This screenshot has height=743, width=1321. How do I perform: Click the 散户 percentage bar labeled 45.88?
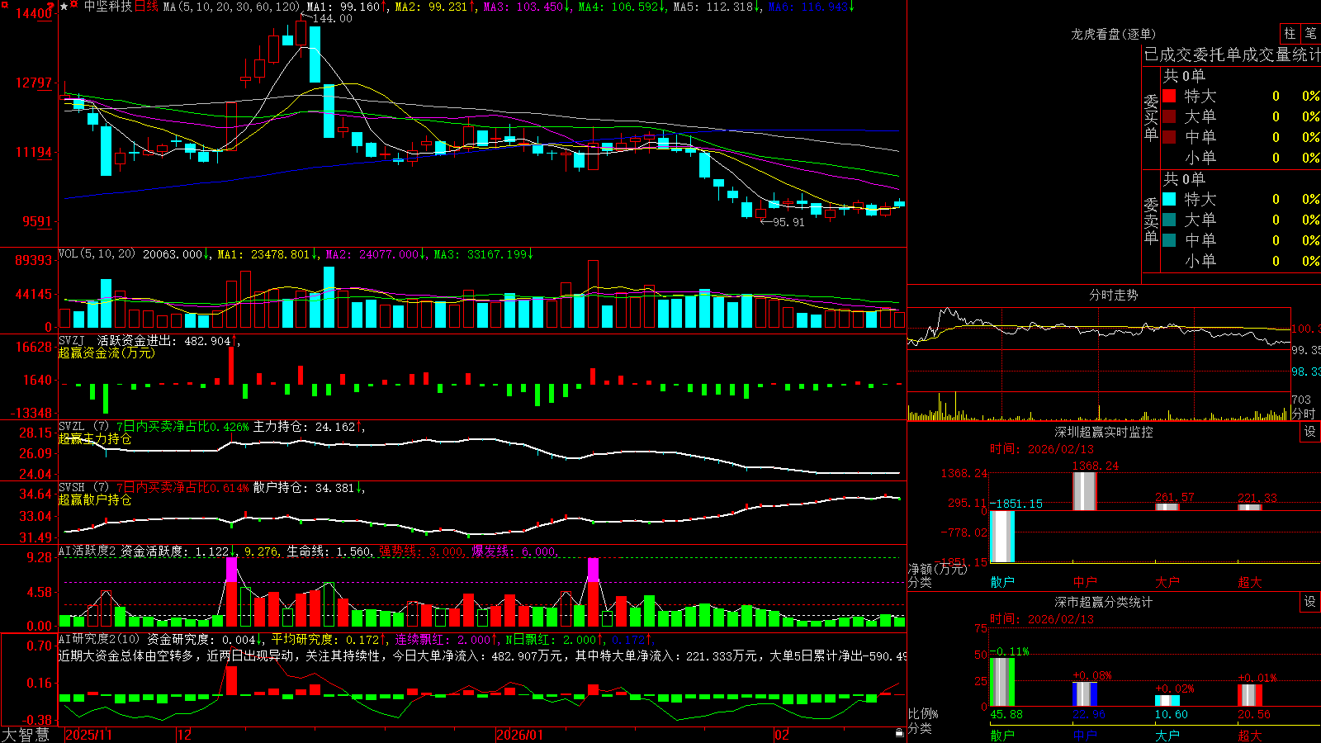click(x=1001, y=682)
